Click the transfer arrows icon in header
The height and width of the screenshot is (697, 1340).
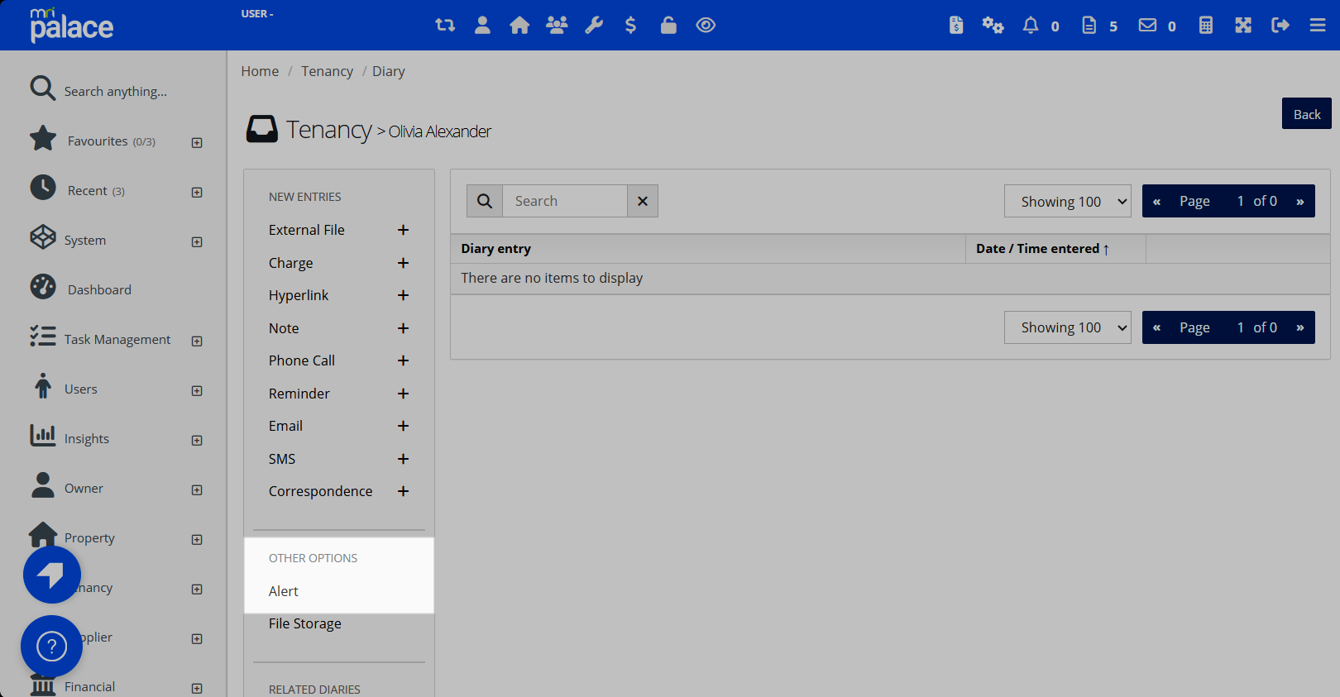[x=445, y=26]
